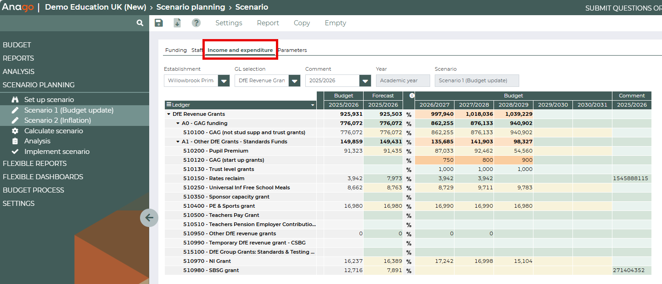Open the help question mark icon

pos(196,23)
